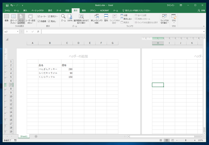Open the Name Box dropdown arrow

pos(18,32)
